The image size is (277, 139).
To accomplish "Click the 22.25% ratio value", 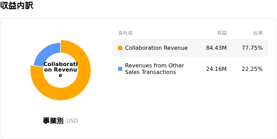I will click(x=252, y=69).
